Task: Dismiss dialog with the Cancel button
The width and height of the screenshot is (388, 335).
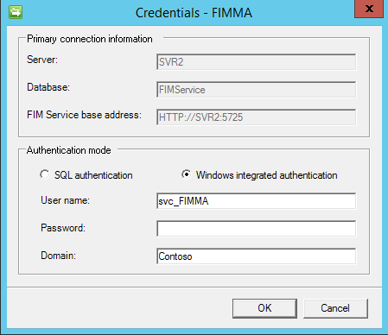Action: coord(335,308)
